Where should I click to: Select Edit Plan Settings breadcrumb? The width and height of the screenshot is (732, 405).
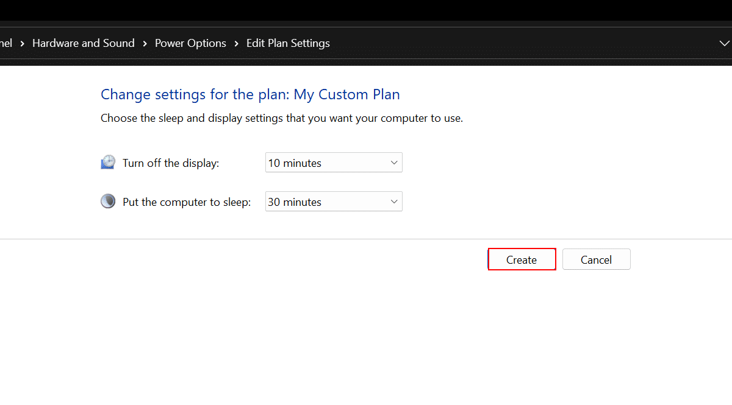pyautogui.click(x=288, y=43)
